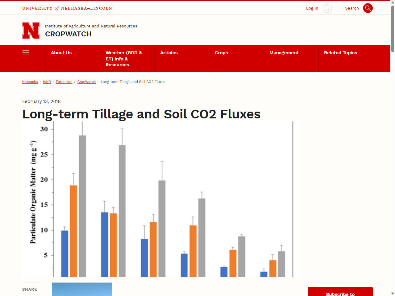Click the Nebraska N logo
This screenshot has height=296, width=395.
tap(31, 30)
